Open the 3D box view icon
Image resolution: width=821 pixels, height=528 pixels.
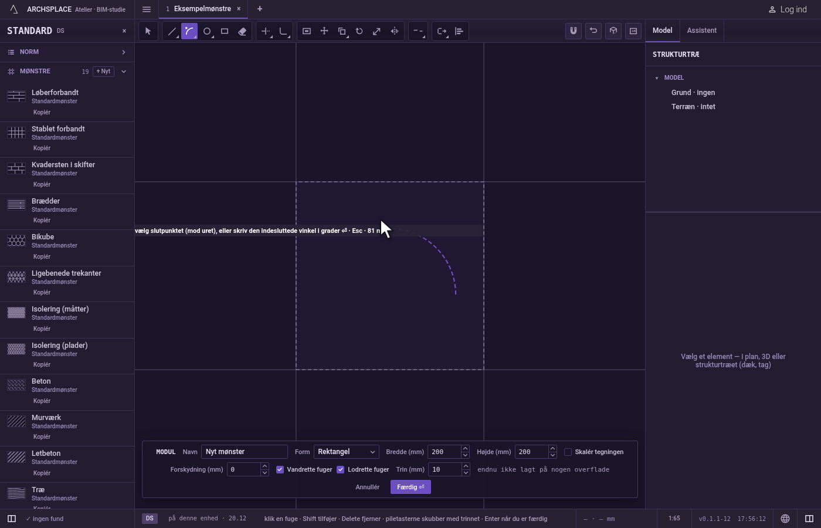[613, 31]
